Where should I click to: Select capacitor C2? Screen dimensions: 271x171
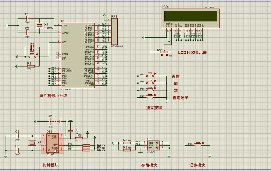[x=27, y=33]
